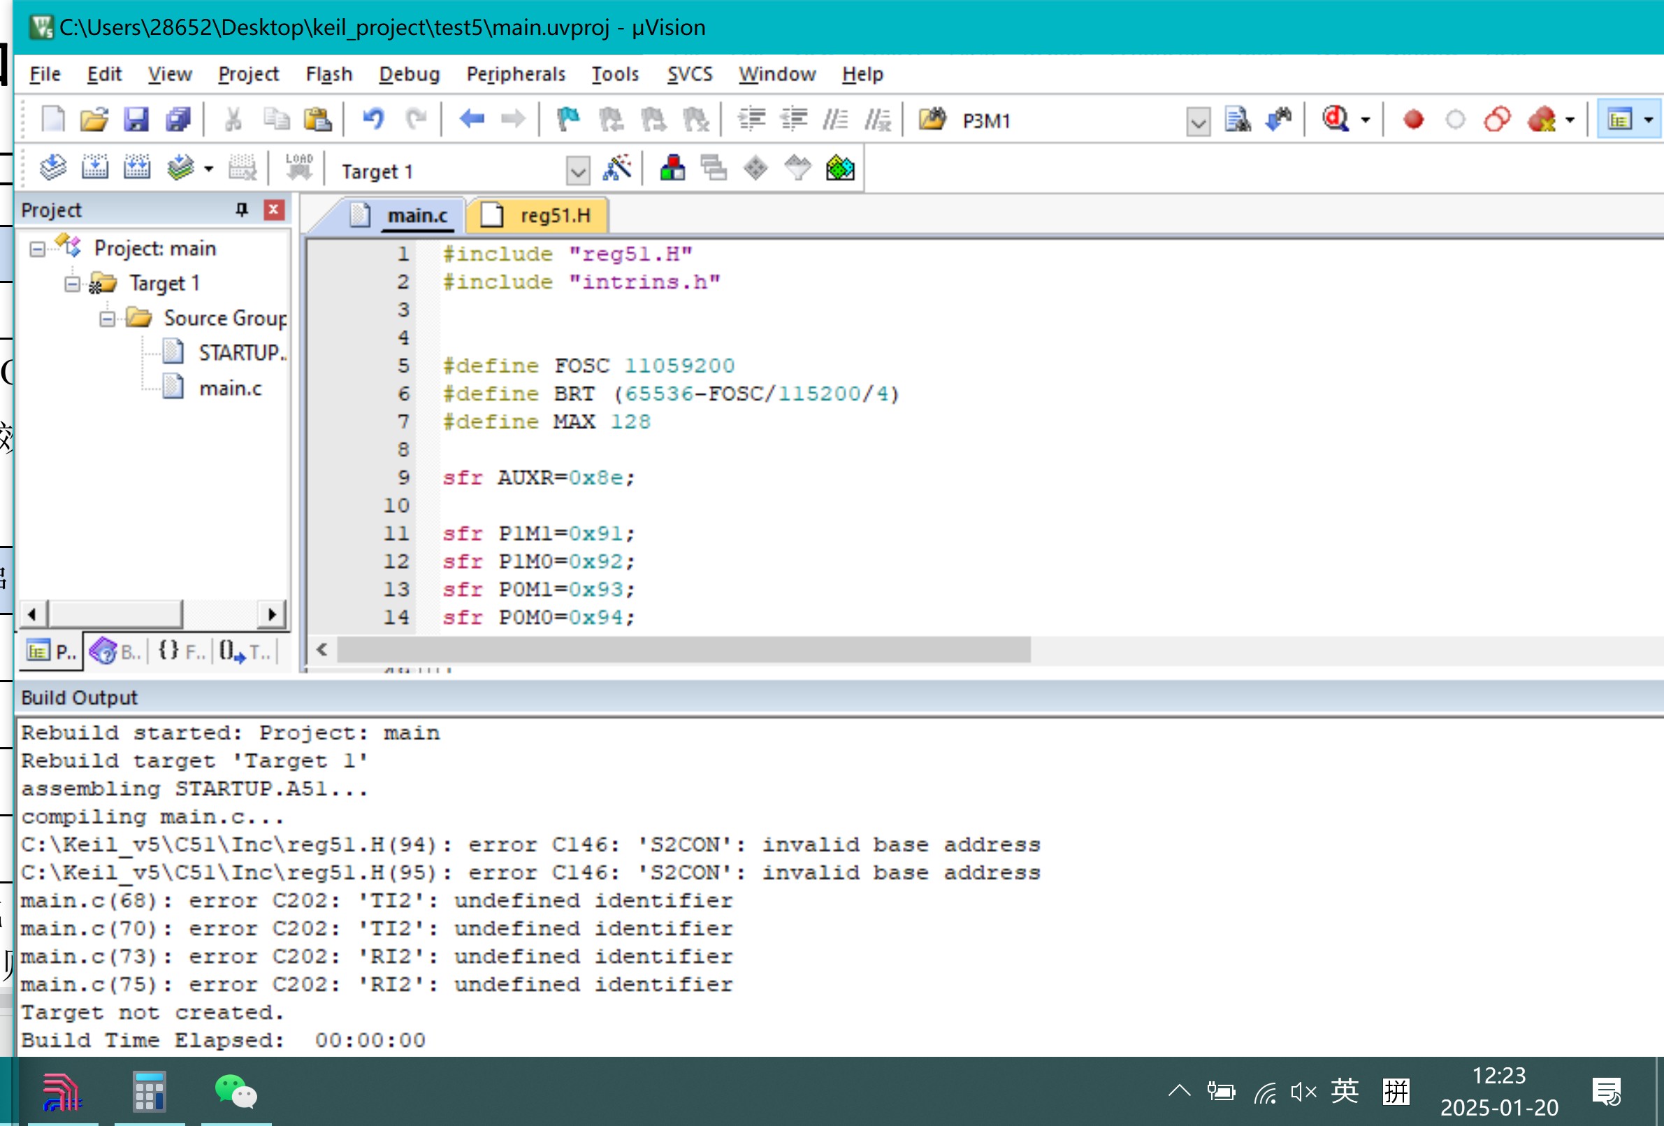Save all files
This screenshot has width=1664, height=1126.
click(178, 119)
